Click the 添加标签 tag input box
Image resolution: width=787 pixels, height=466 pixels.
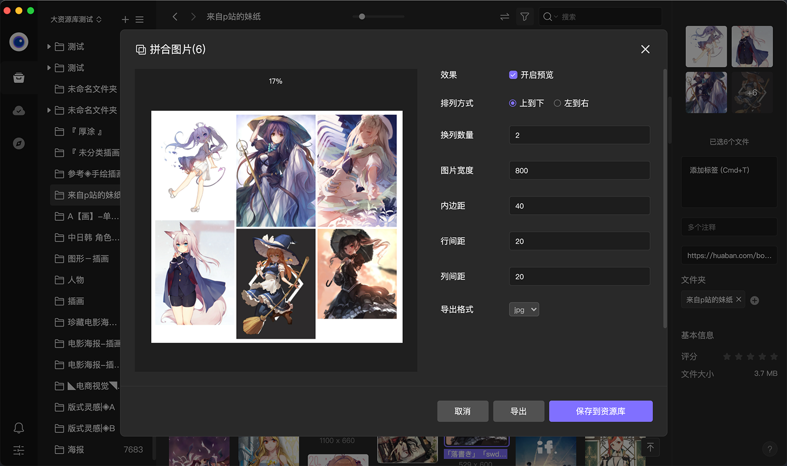(x=729, y=182)
